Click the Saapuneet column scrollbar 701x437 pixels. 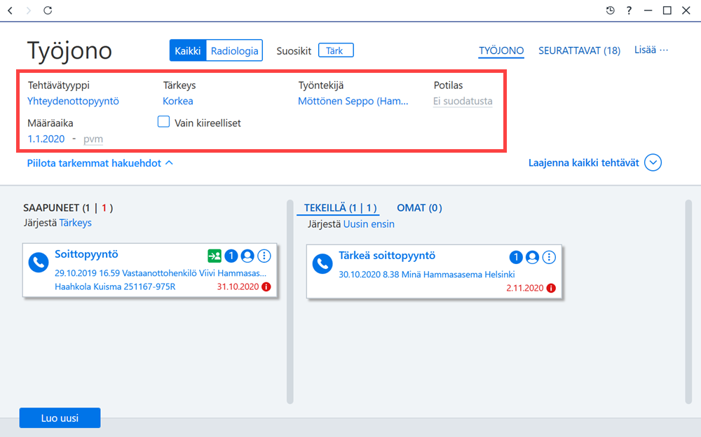click(290, 302)
